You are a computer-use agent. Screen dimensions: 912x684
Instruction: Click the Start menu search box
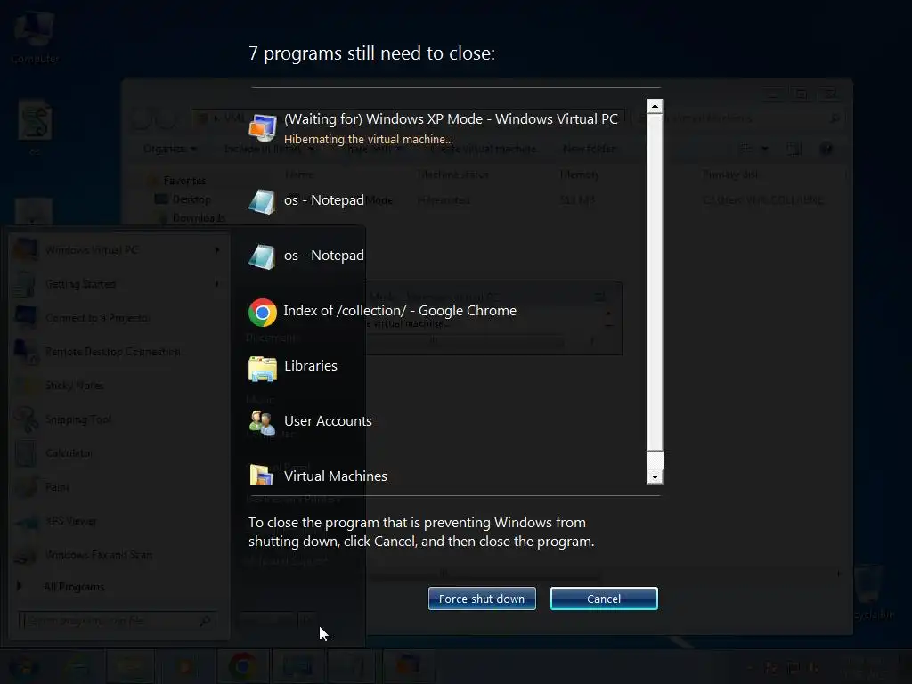pyautogui.click(x=117, y=621)
